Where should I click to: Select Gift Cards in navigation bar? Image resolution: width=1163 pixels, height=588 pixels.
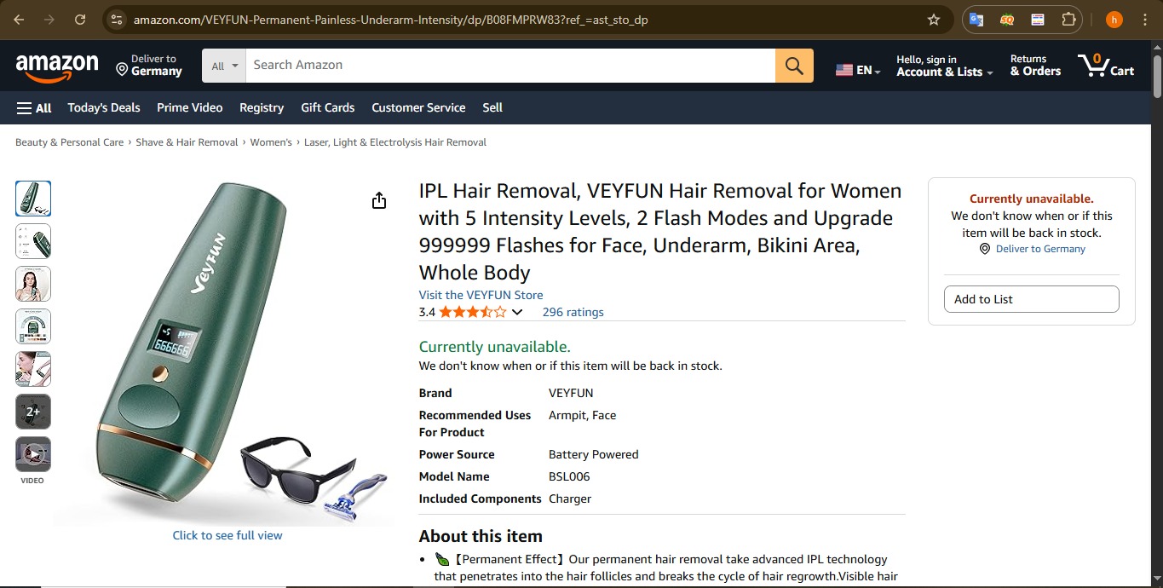tap(327, 108)
